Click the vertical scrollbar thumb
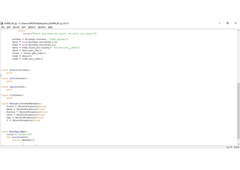The width and height of the screenshot is (240, 170). (239, 111)
